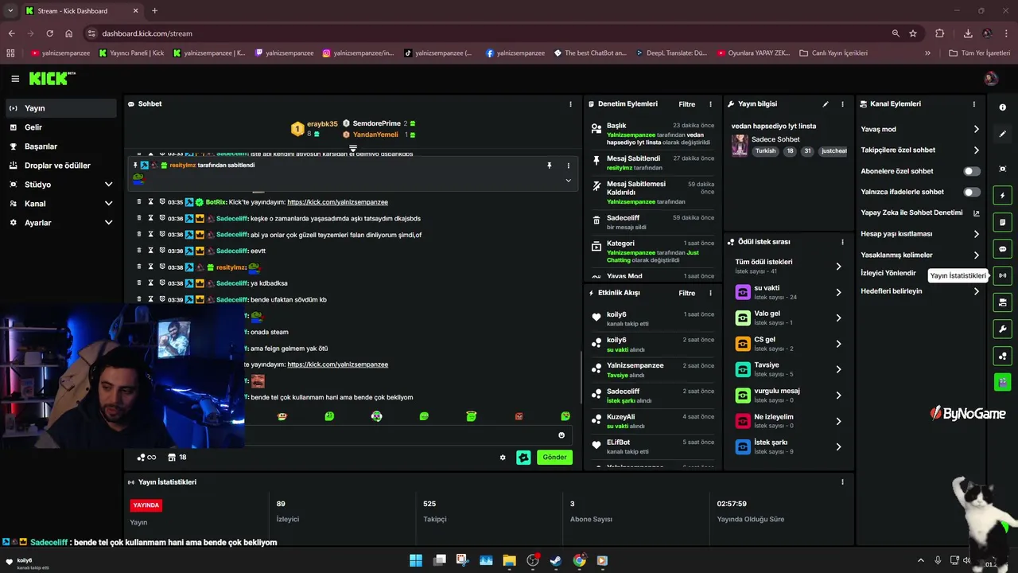Click the info icon in right sidebar

click(x=1002, y=107)
